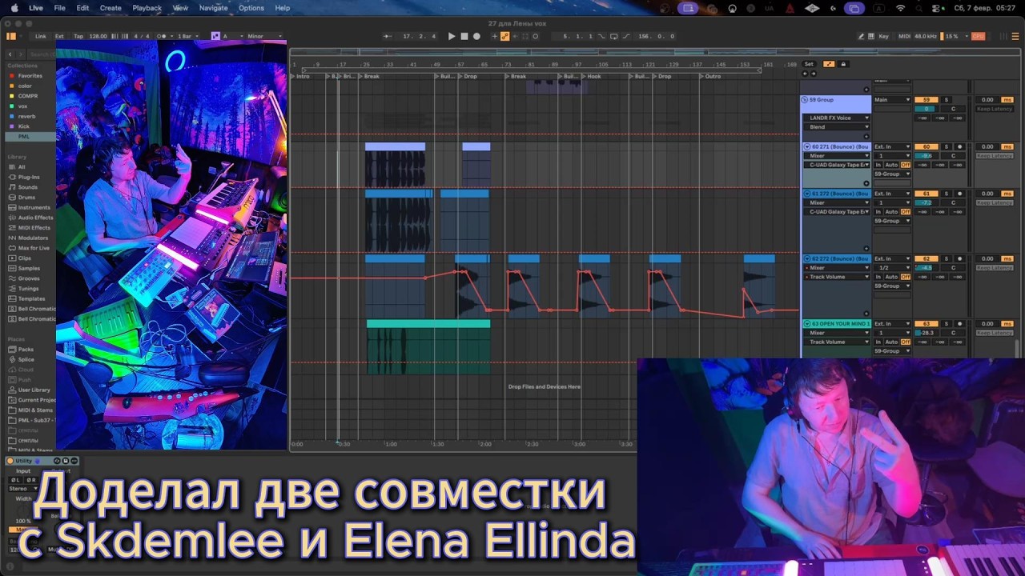Screen dimensions: 1025x576
Task: Open the Help menu
Action: [283, 8]
